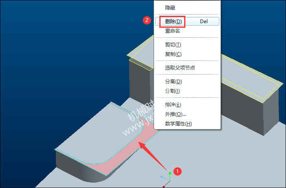This screenshot has width=286, height=188.
Task: Click the Del shortcut label
Action: pos(204,22)
